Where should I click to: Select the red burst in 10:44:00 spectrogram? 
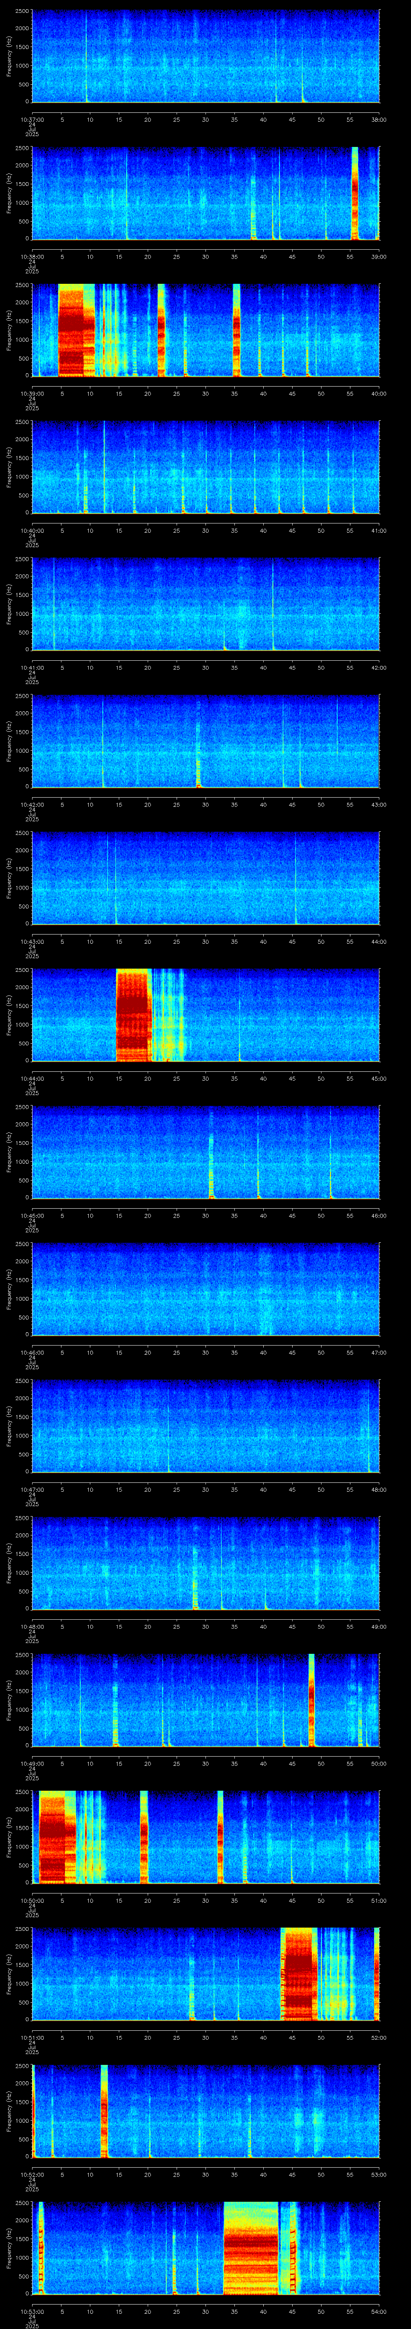tap(133, 1014)
